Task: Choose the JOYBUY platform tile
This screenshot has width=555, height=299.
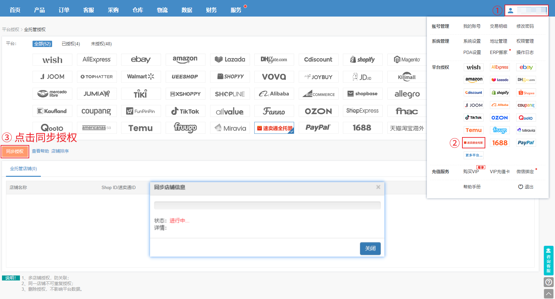Action: [x=318, y=77]
